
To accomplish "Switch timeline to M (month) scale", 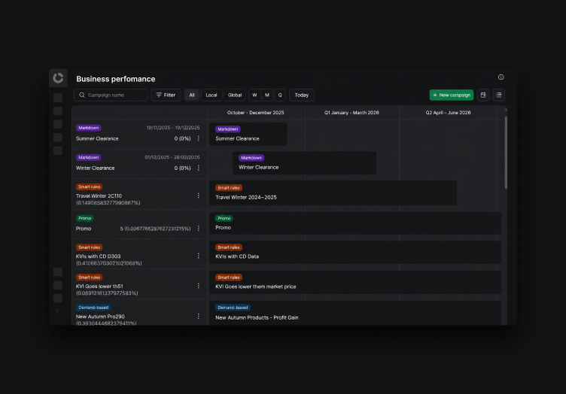I will 267,95.
